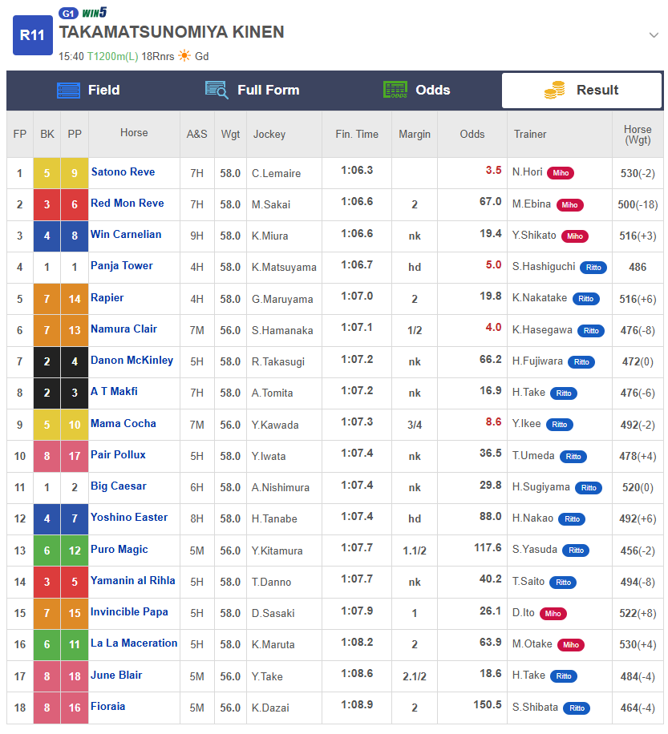Click the R11 race number badge
Screen dimensions: 668x734
[32, 35]
